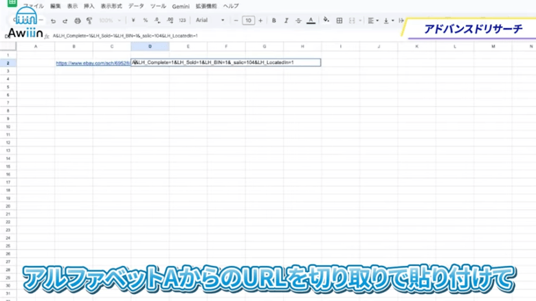The width and height of the screenshot is (536, 301).
Task: Select row 10 header
Action: (x=8, y=126)
